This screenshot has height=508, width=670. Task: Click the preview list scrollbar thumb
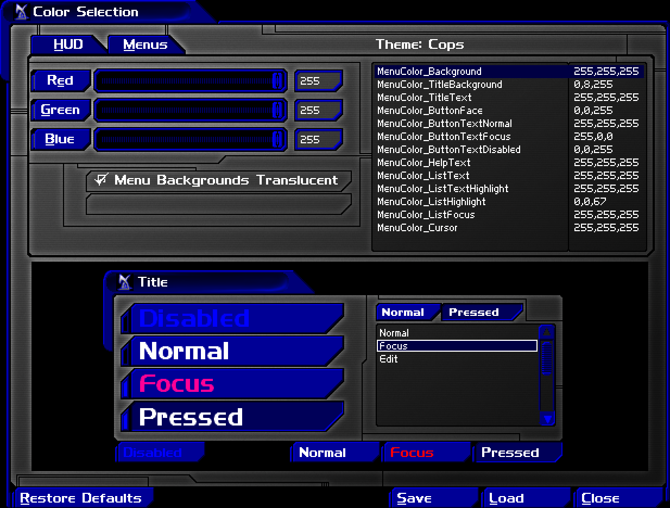coord(547,357)
